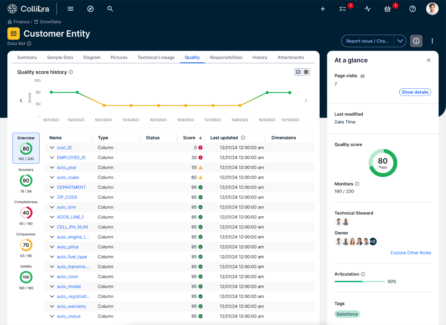Viewport: 446px width, 325px height.
Task: Open the data basket icon
Action: click(x=388, y=9)
